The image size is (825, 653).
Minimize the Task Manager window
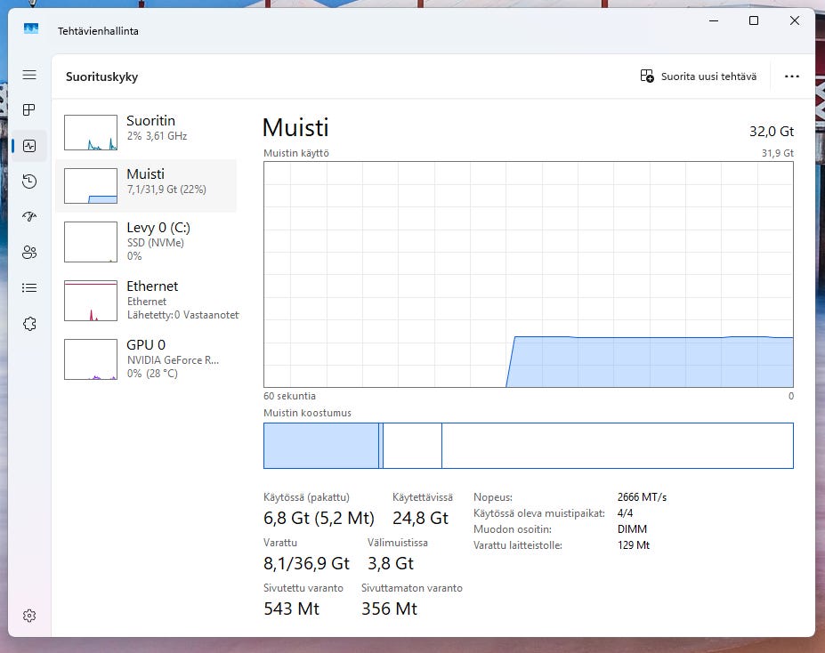pos(714,20)
